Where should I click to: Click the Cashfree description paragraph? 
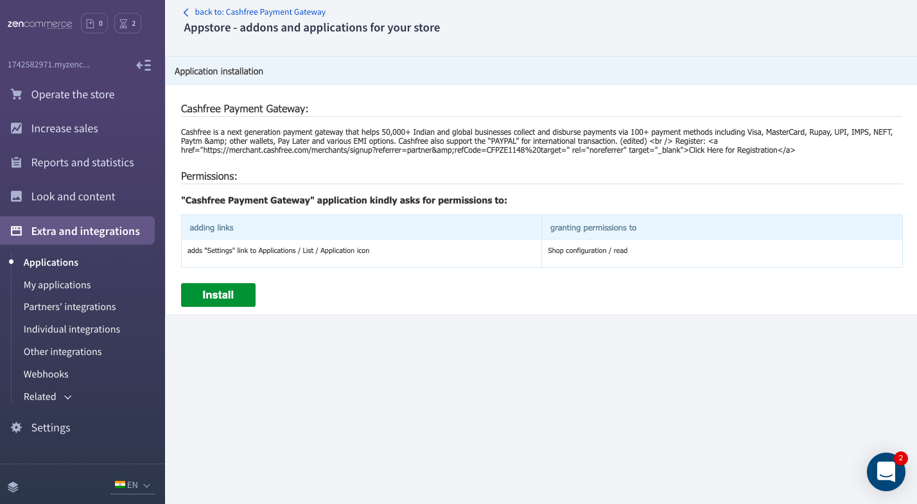click(x=537, y=141)
